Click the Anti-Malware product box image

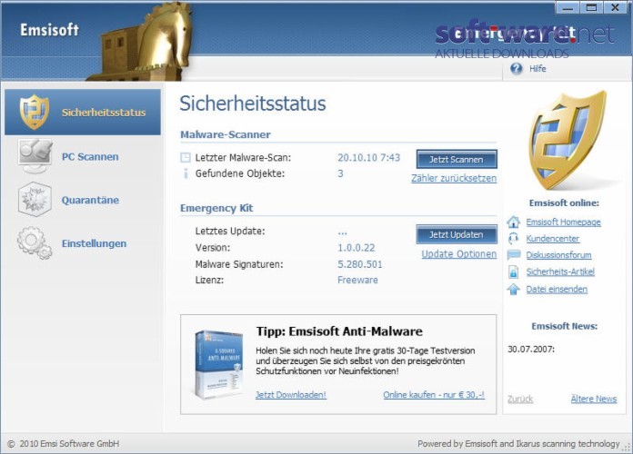coord(219,364)
